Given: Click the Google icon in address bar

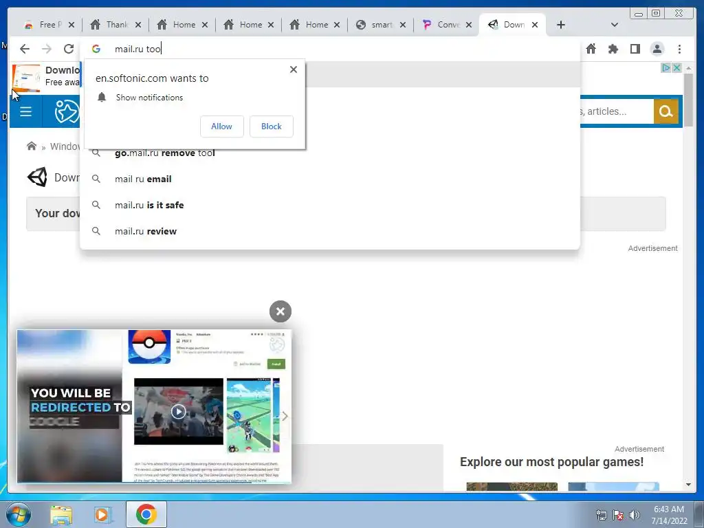Looking at the screenshot, I should 96,49.
